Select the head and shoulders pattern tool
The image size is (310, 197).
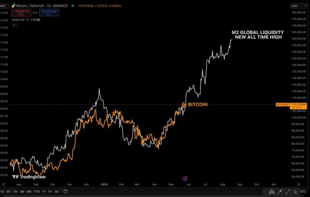272,192
